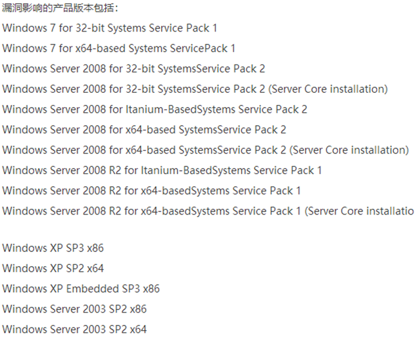This screenshot has width=419, height=341.
Task: Click the word Embedded in the XP line
Action: click(92, 289)
